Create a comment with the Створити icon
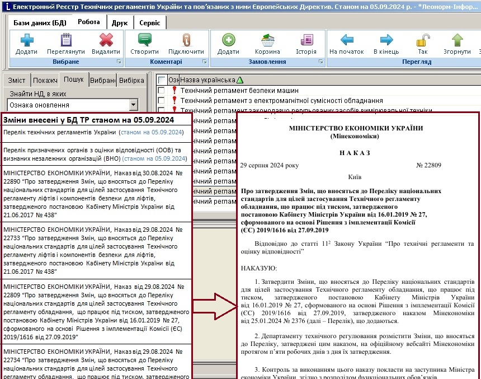 [144, 40]
